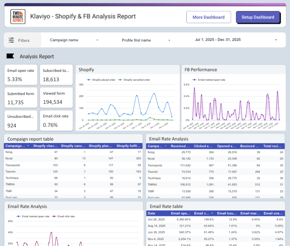Image resolution: width=290 pixels, height=246 pixels.
Task: Click the Shopify plac... column header
Action: pyautogui.click(x=101, y=146)
